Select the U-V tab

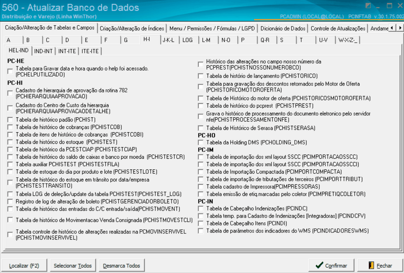coord(326,40)
